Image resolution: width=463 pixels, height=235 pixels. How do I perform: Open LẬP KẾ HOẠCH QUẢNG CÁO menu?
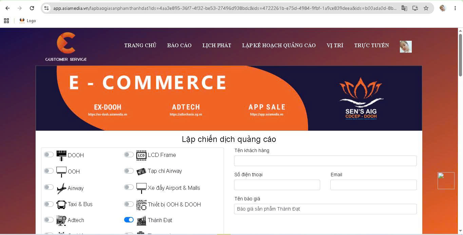[279, 46]
